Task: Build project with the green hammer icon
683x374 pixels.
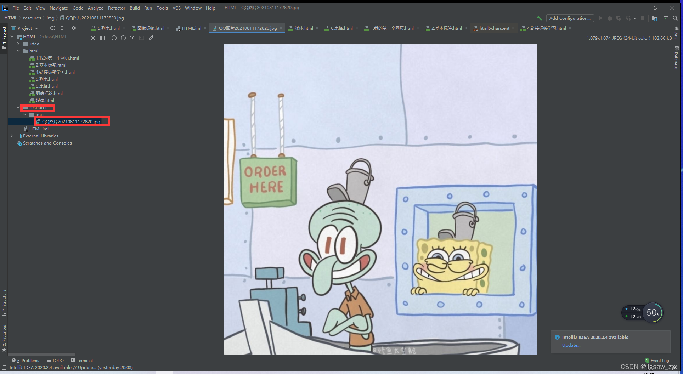Action: tap(539, 18)
